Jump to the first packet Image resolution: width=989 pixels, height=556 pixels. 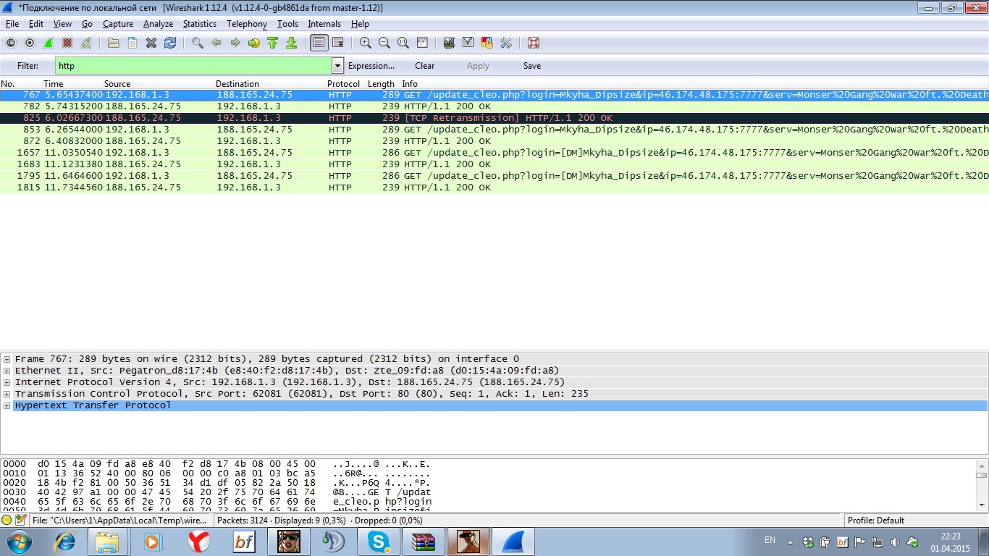[272, 43]
